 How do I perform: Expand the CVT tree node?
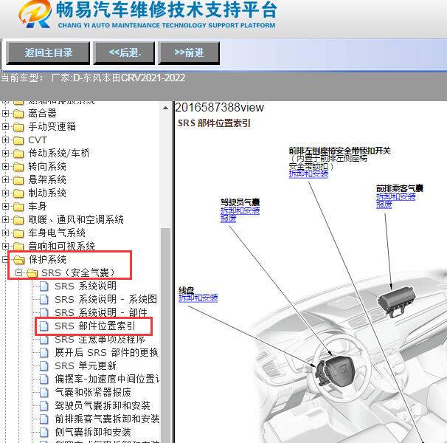point(5,140)
